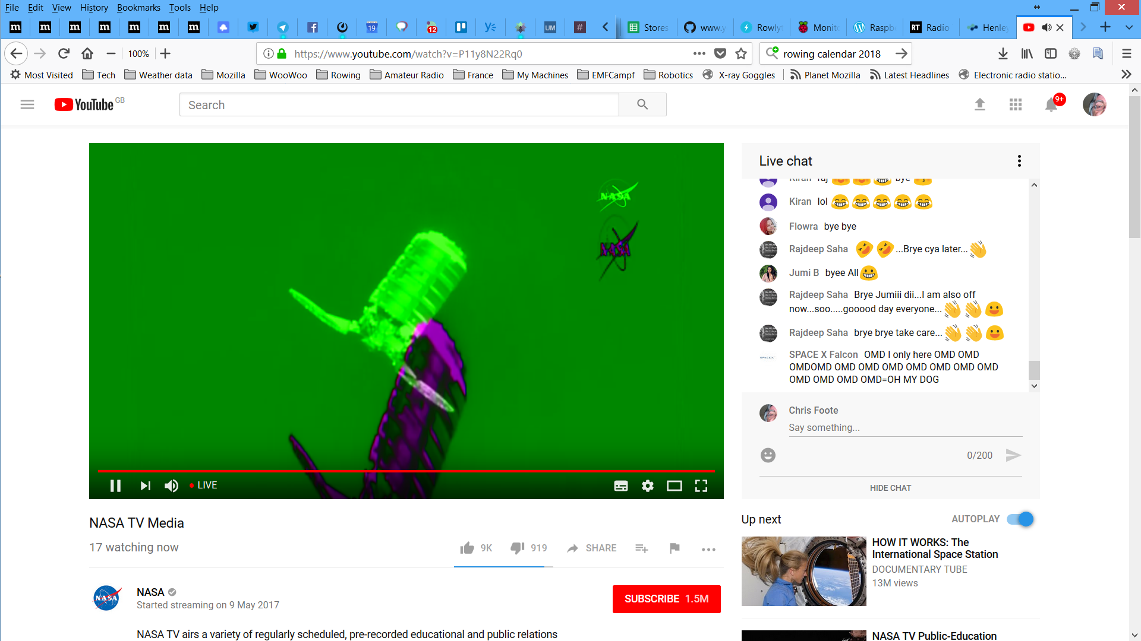
Task: Toggle subtitles/closed captions button
Action: 621,486
